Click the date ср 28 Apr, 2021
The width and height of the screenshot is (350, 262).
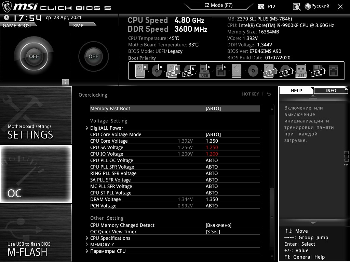[x=63, y=17]
